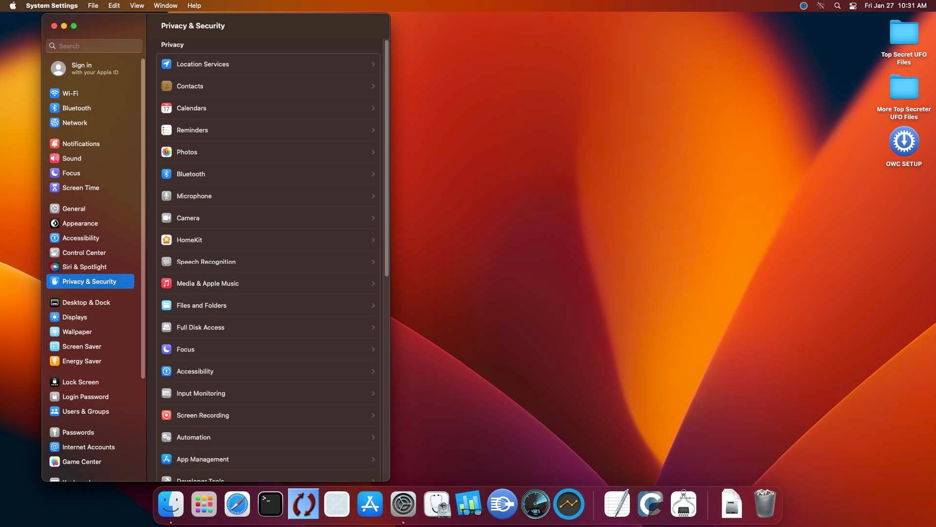Open the View menu

(x=137, y=6)
